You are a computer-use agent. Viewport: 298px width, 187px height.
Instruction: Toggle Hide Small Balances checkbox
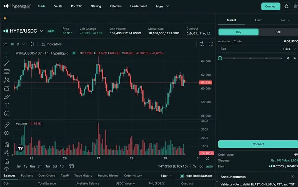point(182,176)
